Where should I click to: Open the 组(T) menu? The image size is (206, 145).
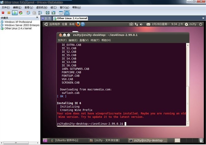coord(53,7)
